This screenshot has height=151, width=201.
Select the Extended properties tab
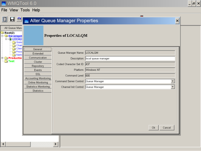point(38,53)
